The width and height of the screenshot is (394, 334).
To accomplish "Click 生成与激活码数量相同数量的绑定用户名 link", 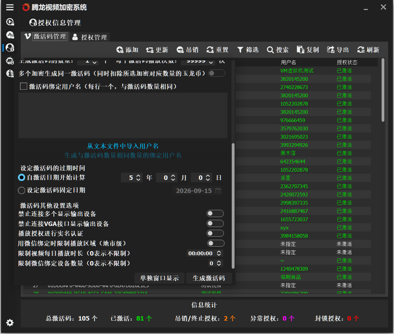I will click(x=123, y=155).
